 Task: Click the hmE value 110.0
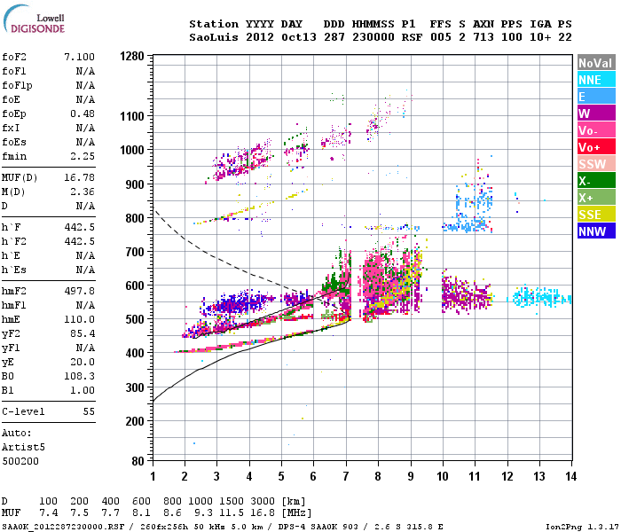pyautogui.click(x=80, y=320)
